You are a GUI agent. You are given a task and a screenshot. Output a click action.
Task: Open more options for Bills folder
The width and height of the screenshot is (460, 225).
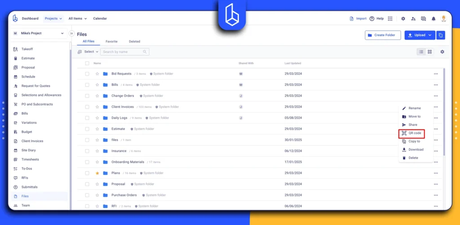435,85
